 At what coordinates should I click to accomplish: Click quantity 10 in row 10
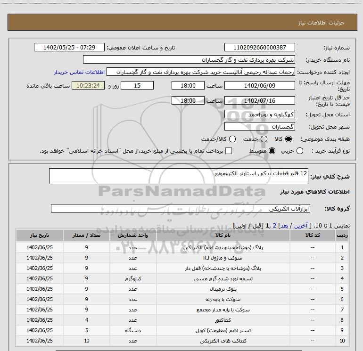coord(86,341)
